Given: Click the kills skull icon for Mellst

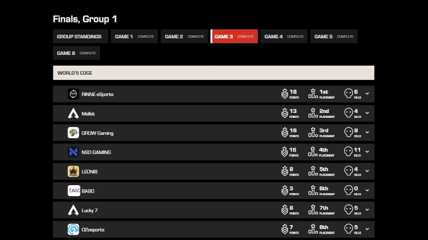Looking at the screenshot, I should [348, 113].
